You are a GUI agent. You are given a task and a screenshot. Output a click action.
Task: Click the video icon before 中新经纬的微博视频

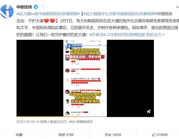click(108, 35)
